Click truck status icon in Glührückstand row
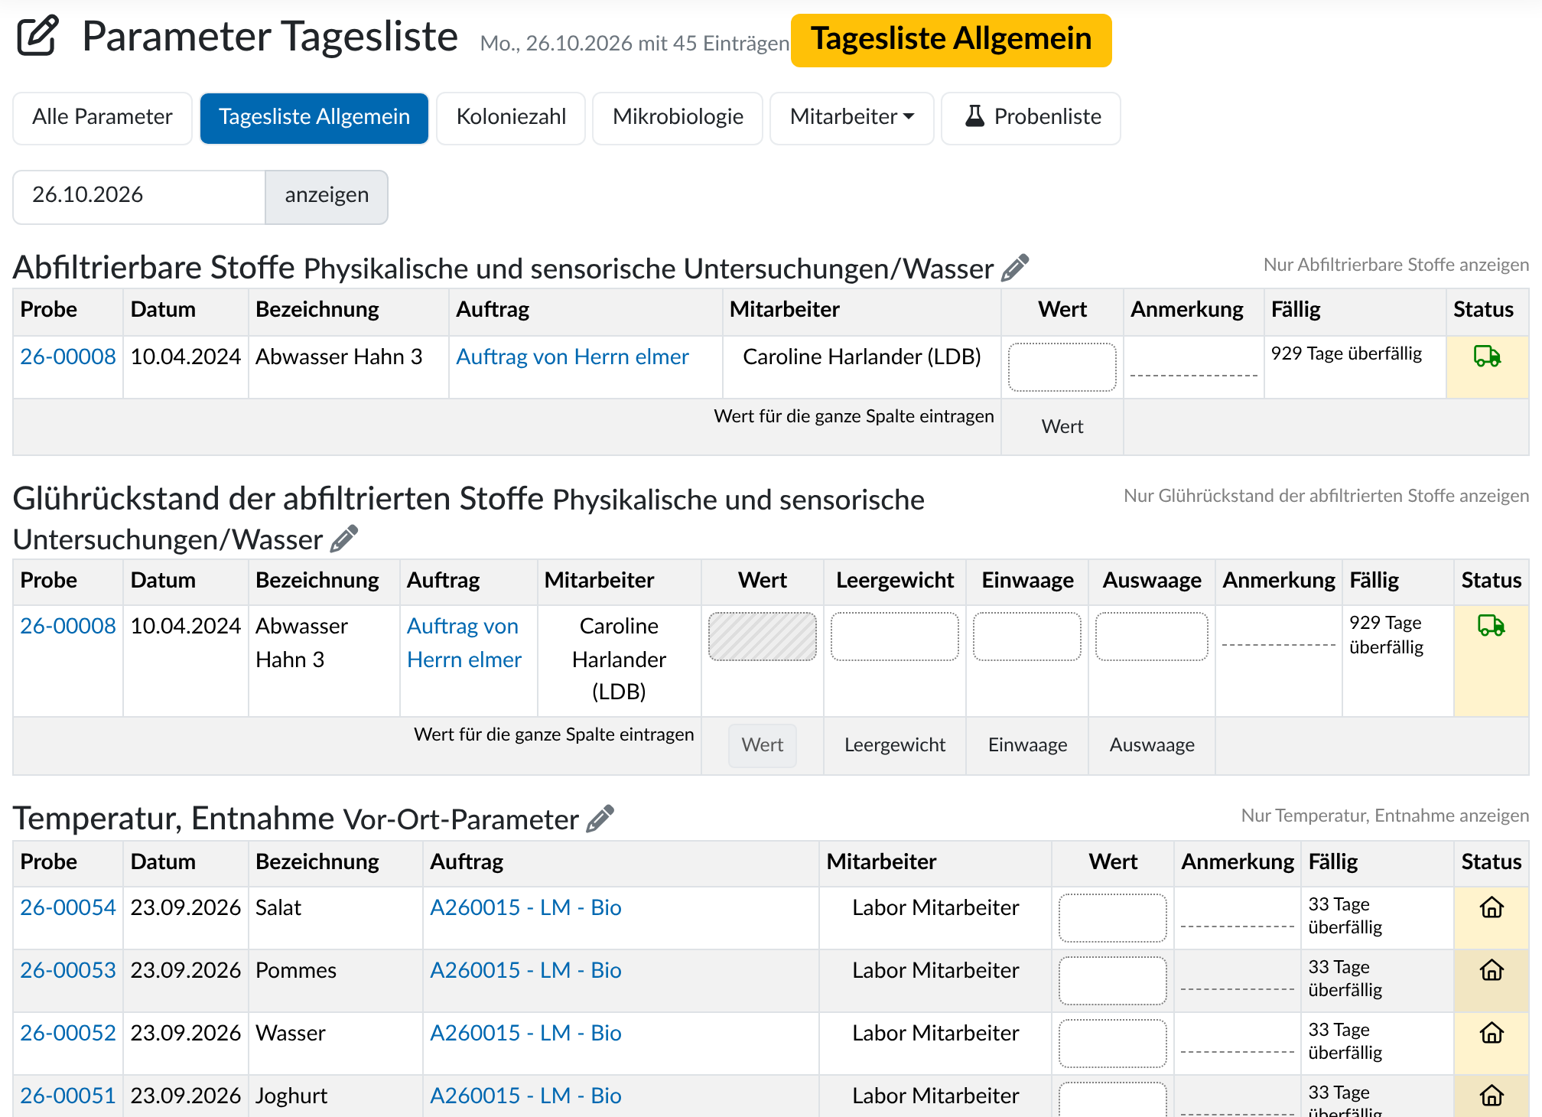Image resolution: width=1542 pixels, height=1117 pixels. click(1491, 625)
